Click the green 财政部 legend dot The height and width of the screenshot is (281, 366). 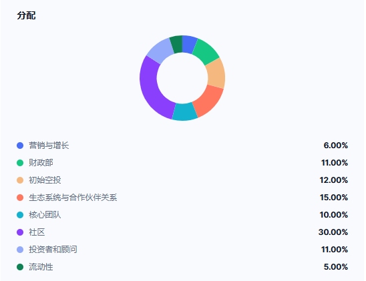(x=20, y=163)
